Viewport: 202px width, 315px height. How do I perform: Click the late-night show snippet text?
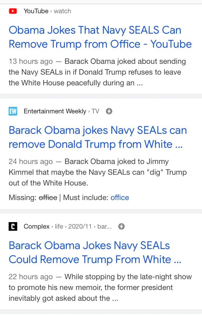coord(100,288)
